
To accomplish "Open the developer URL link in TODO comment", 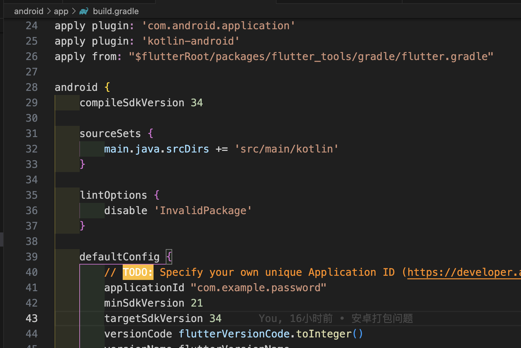I will click(464, 272).
